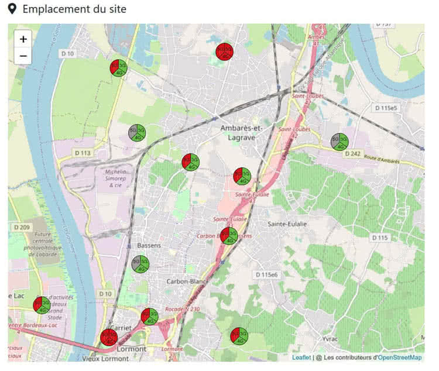Click the bottom marker southwest of Yvrac

click(x=238, y=336)
